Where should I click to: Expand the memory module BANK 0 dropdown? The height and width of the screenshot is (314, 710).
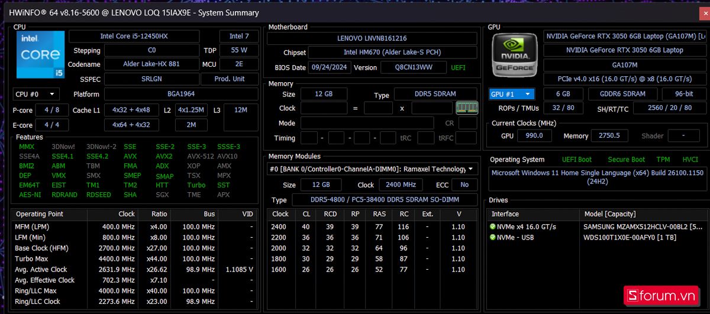(x=372, y=169)
